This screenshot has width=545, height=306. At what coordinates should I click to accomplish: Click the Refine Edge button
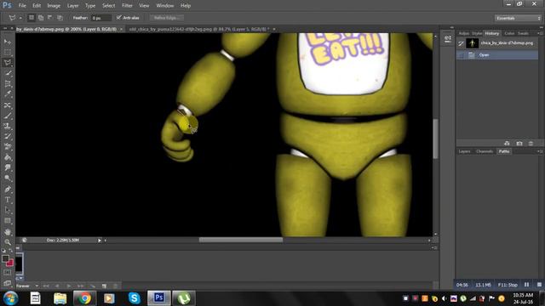167,18
